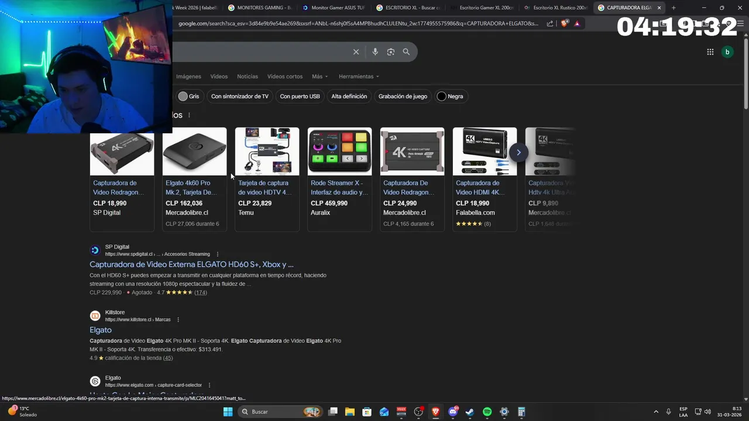Show next products with carousel arrow
Image resolution: width=749 pixels, height=421 pixels.
518,153
